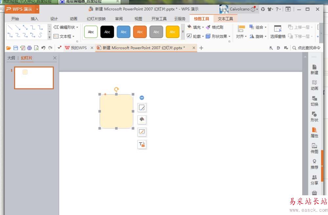
Task: Open the 视图 ribbon tab
Action: click(138, 19)
